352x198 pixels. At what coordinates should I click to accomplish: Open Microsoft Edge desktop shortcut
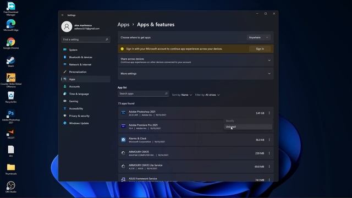pos(11,25)
